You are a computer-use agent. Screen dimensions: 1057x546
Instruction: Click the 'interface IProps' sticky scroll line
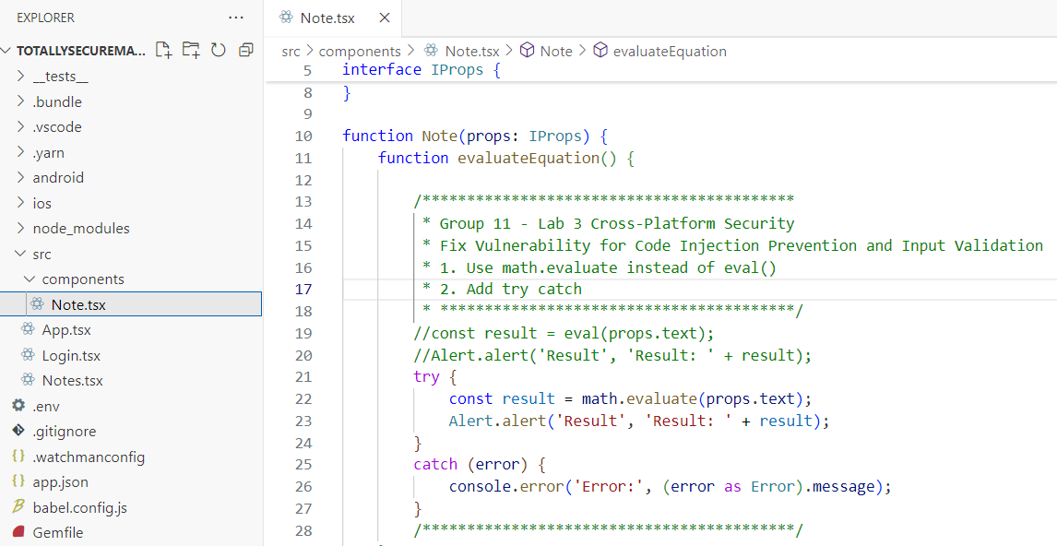[x=422, y=69]
